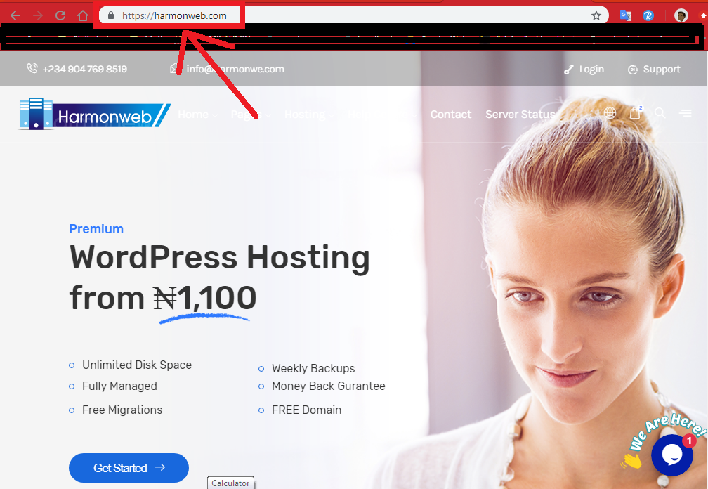Image resolution: width=708 pixels, height=489 pixels.
Task: Go to the browser home page icon
Action: [83, 15]
